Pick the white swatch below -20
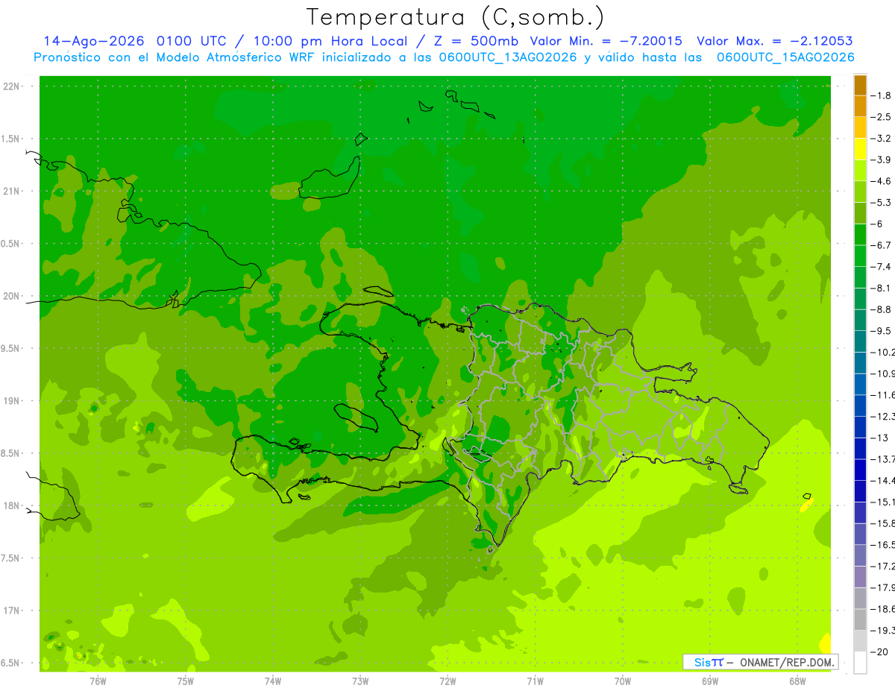 coord(860,662)
